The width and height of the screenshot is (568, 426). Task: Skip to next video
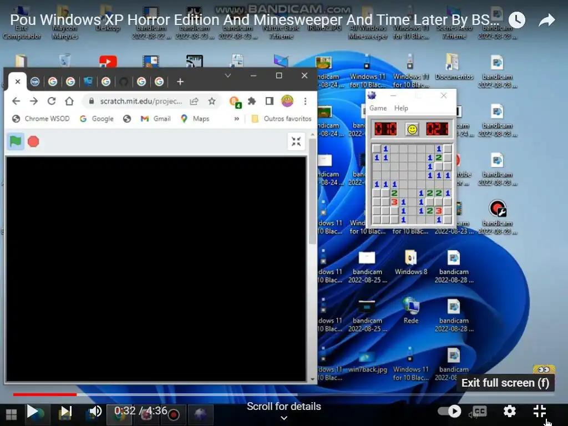tap(66, 411)
